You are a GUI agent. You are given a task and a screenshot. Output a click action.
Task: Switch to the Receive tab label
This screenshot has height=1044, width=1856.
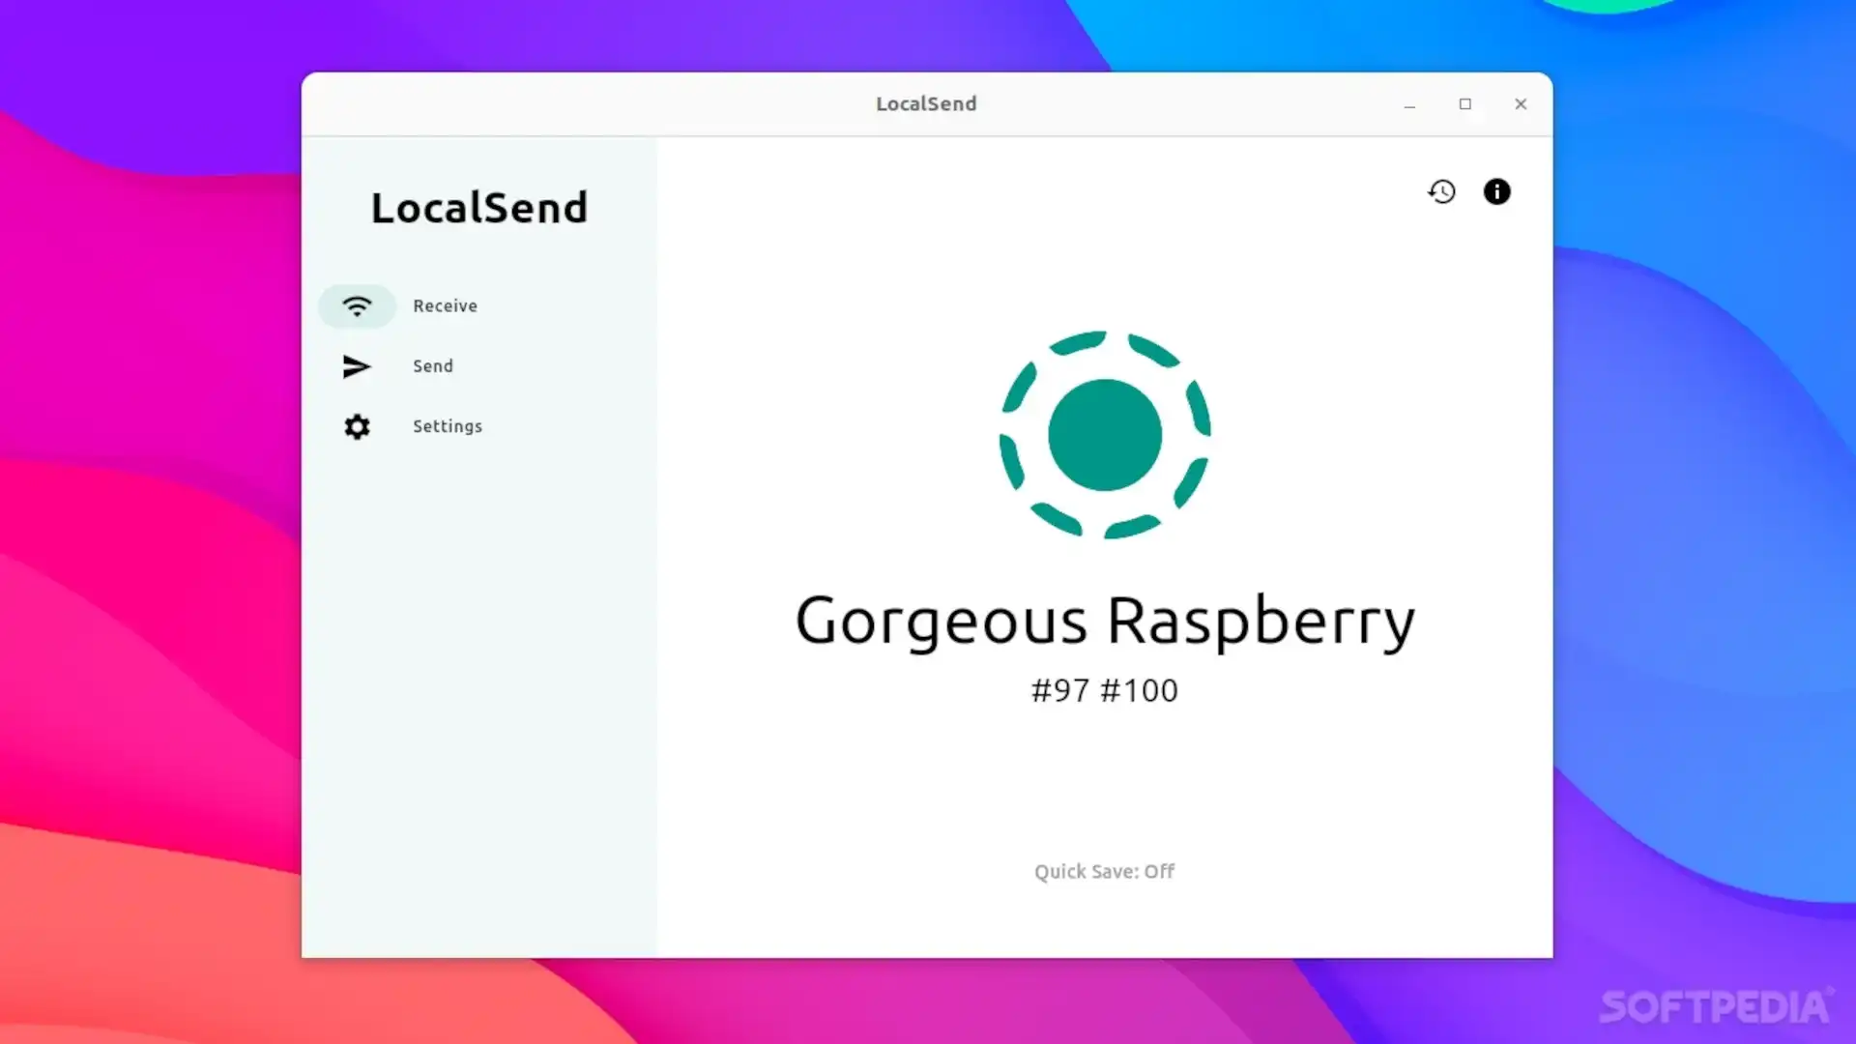[445, 306]
